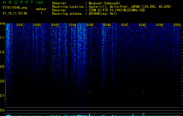Click the 0343 time marker

pyautogui.click(x=55, y=25)
